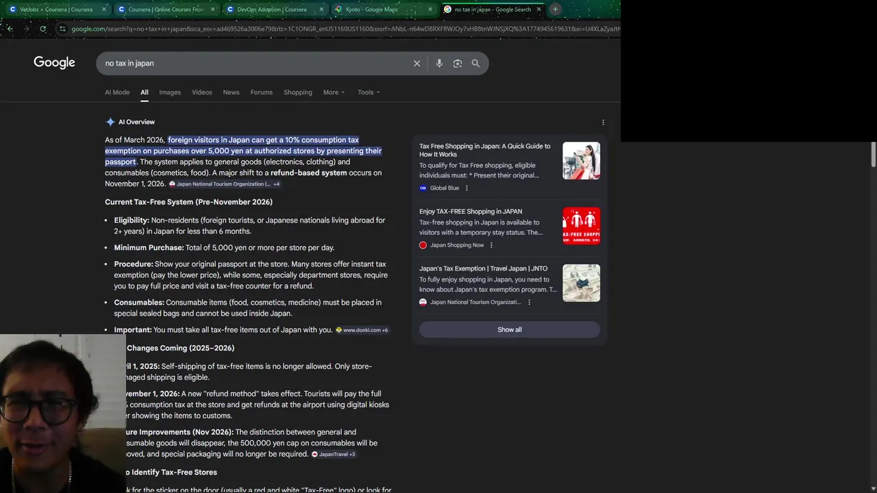Click the red TAX-FREE SHOPPING thumbnail
Screen dimensions: 877x493
pos(581,226)
